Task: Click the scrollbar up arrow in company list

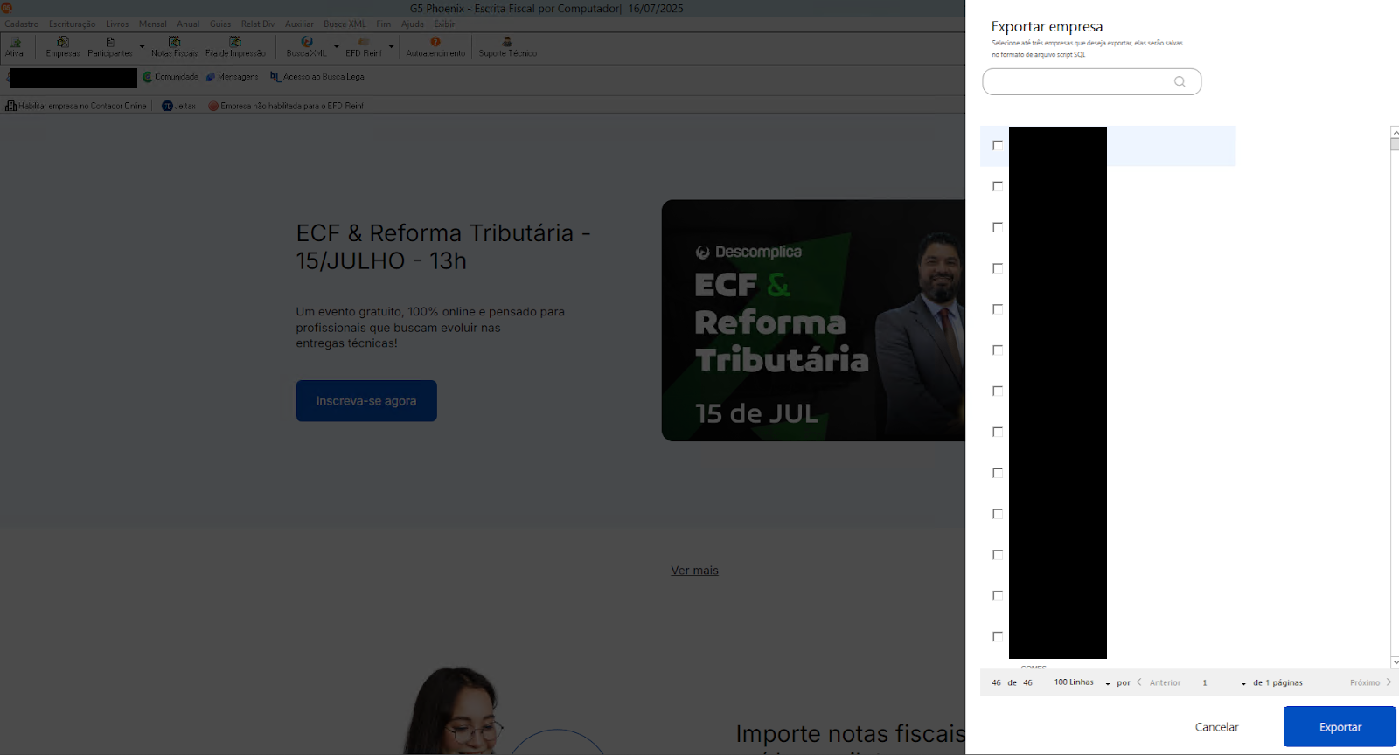Action: 1395,132
